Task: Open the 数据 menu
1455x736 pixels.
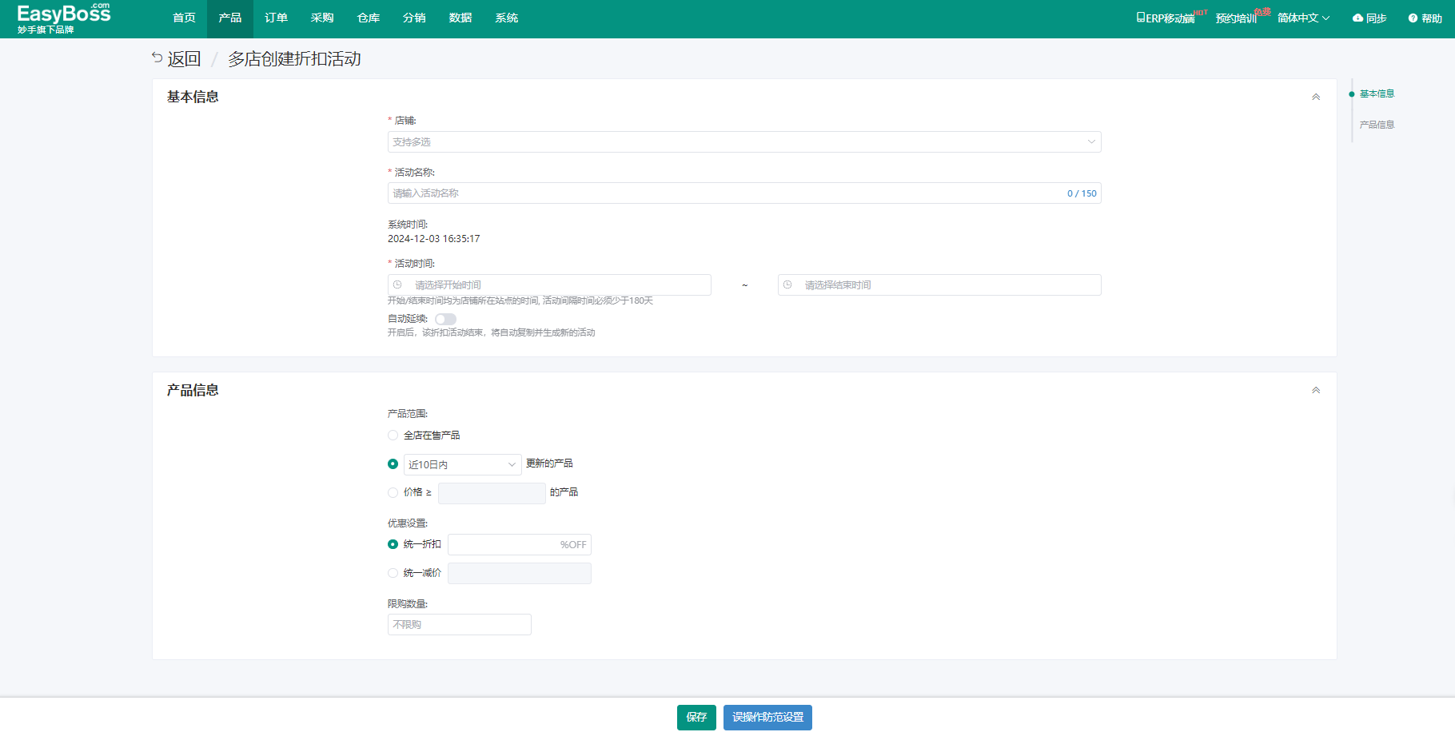Action: pyautogui.click(x=460, y=18)
